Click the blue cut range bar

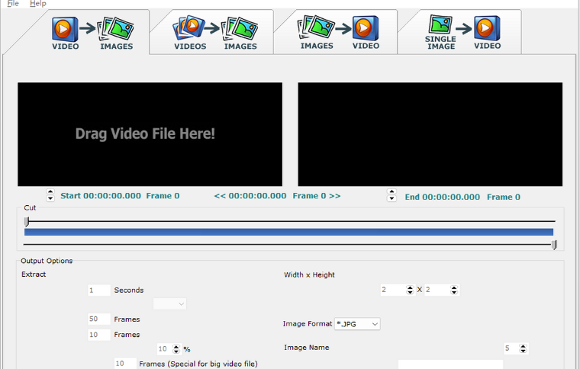pos(288,232)
